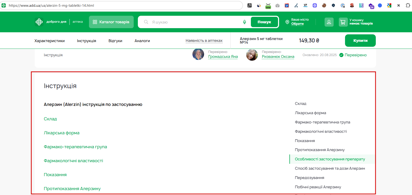This screenshot has height=195, width=412.
Task: Click the add.ua clover logo icon
Action: click(x=39, y=22)
